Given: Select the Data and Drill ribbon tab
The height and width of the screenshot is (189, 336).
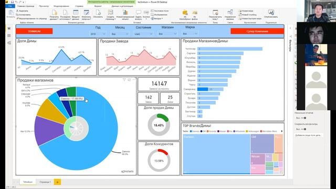Looking at the screenshot, I should (122, 6).
